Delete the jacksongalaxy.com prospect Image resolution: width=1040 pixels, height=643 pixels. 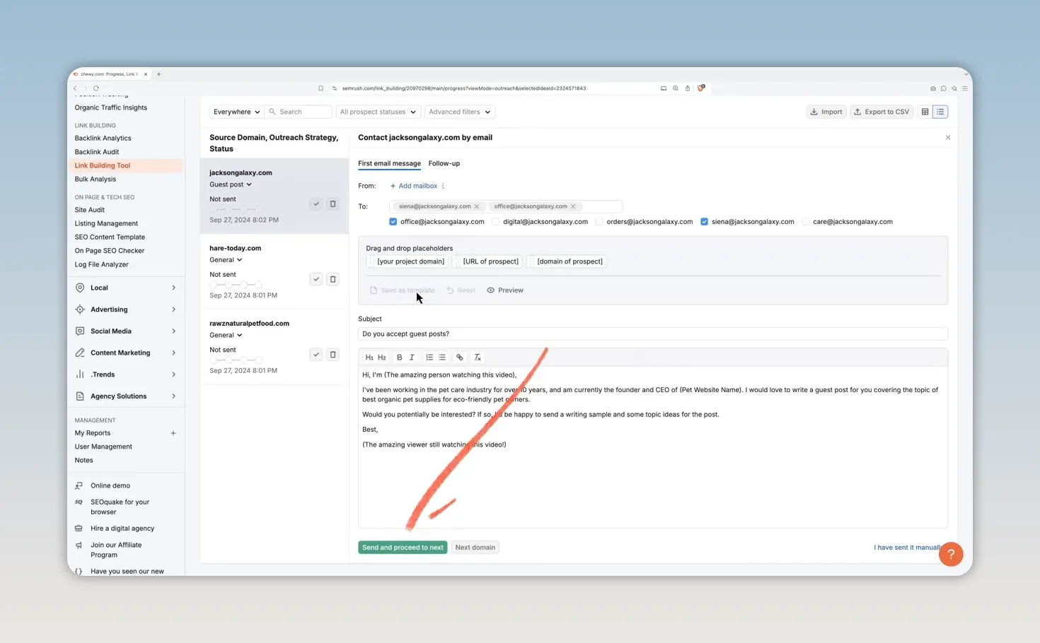tap(333, 203)
